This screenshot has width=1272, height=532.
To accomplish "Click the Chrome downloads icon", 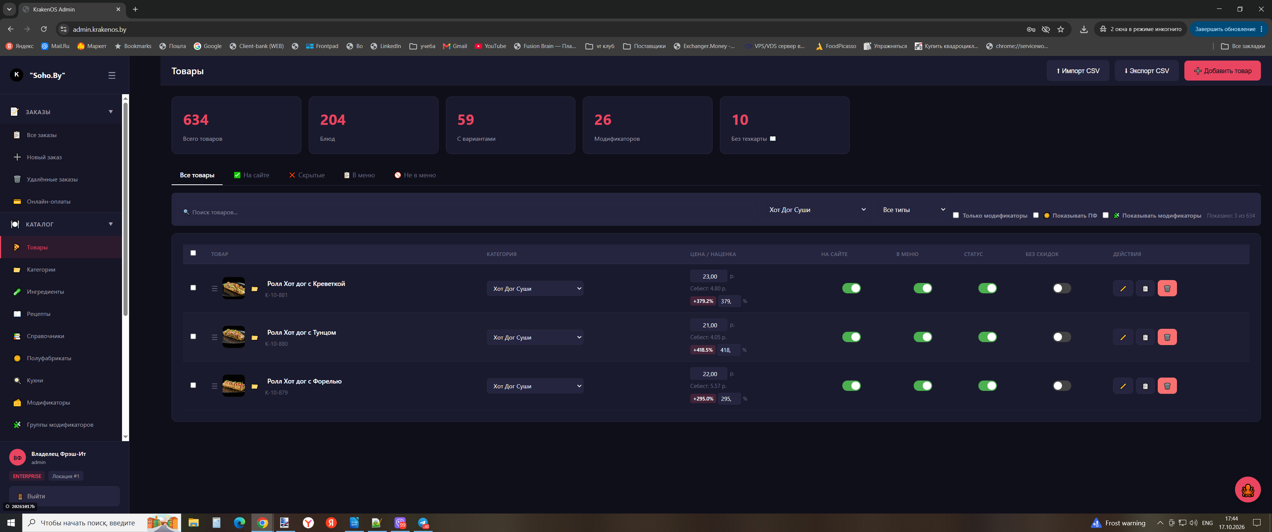I will [1083, 30].
